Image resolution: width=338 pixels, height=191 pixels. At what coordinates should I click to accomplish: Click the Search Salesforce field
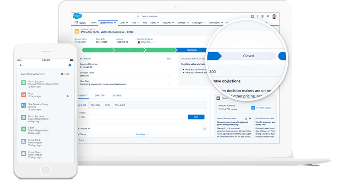[166, 16]
